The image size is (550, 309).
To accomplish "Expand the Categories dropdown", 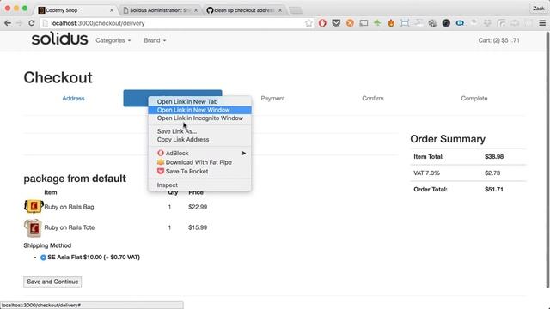I will (x=113, y=40).
